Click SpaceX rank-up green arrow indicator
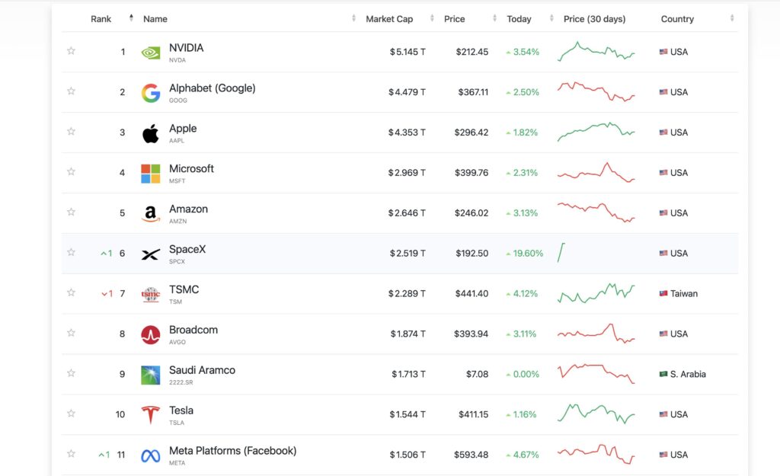 tap(107, 253)
